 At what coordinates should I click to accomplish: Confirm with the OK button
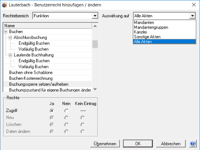click(x=138, y=144)
